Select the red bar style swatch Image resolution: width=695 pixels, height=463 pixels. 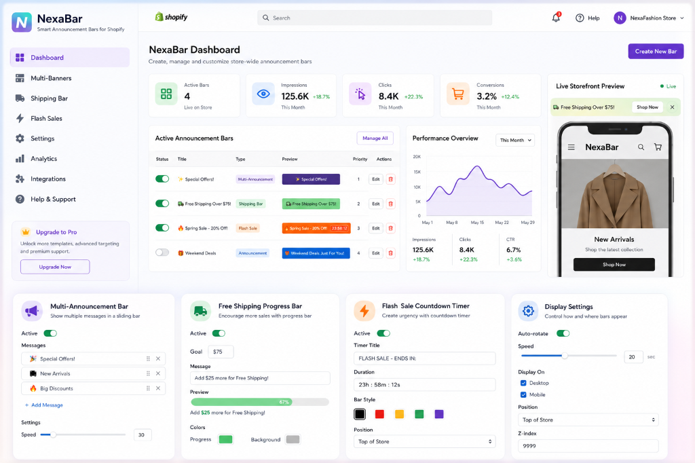click(379, 414)
